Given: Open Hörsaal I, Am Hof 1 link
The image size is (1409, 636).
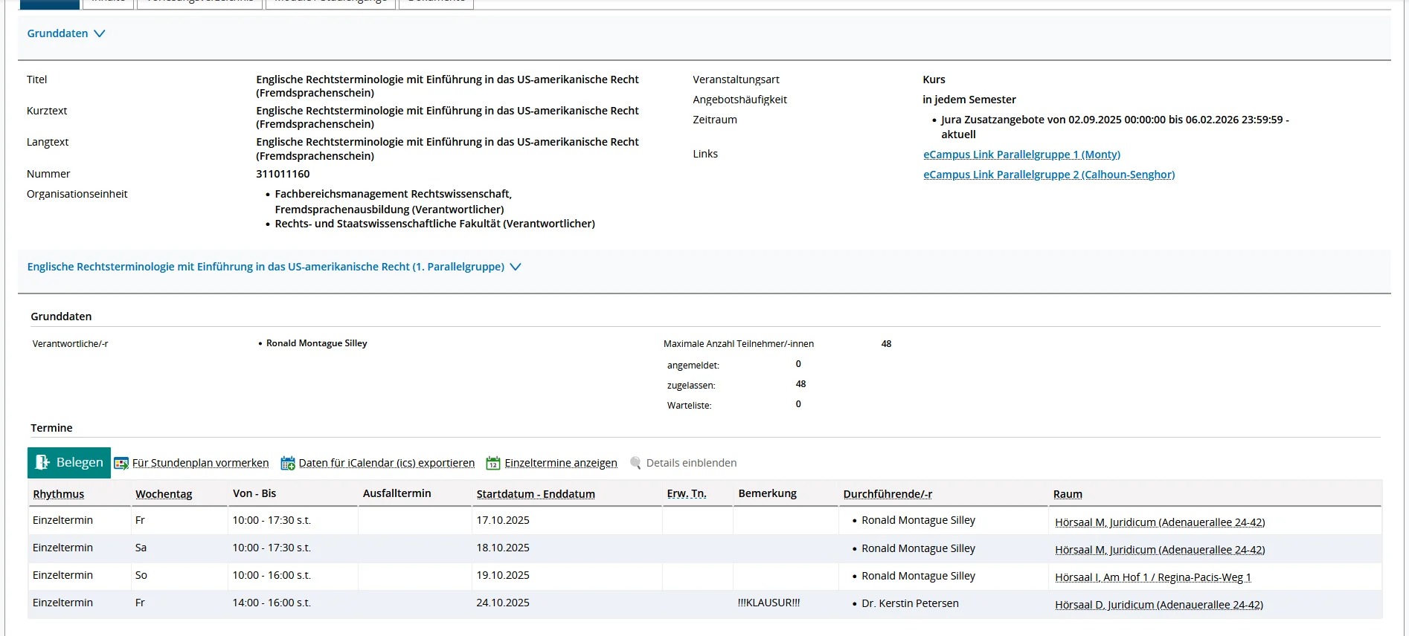Looking at the screenshot, I should pyautogui.click(x=1153, y=577).
